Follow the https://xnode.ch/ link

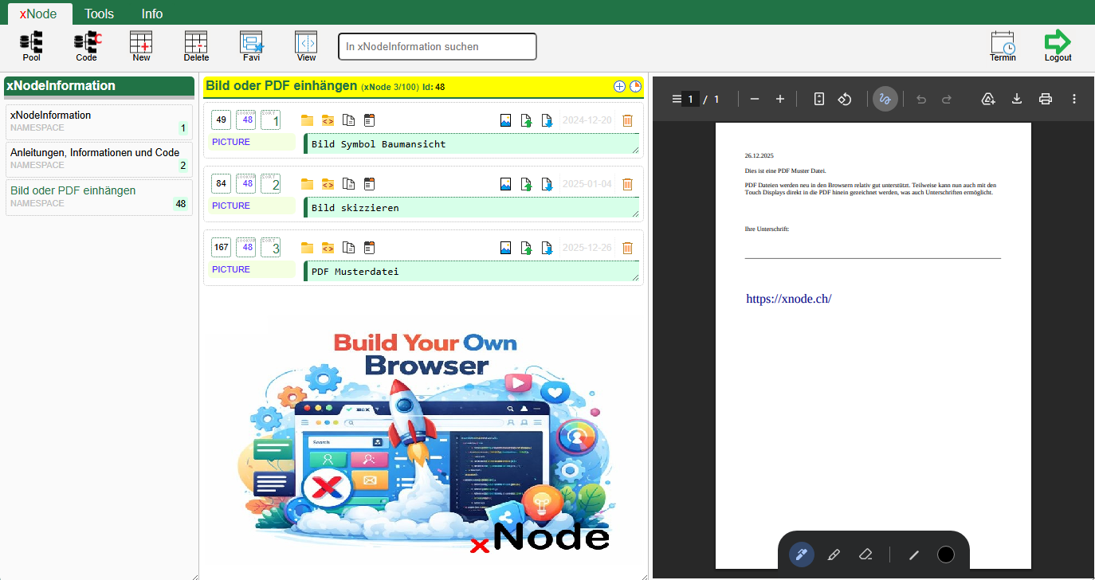coord(788,298)
